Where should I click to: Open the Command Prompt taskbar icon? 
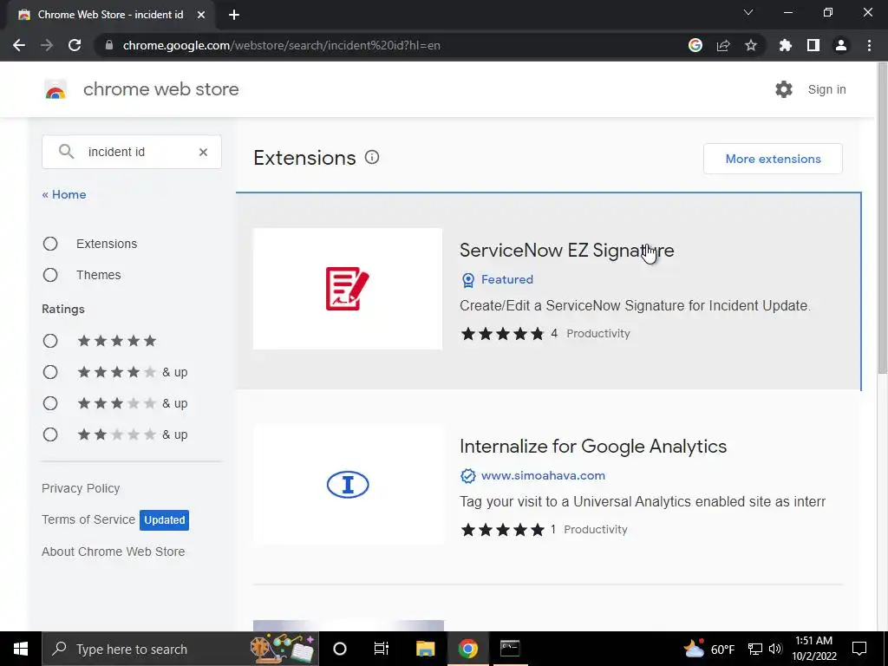[510, 649]
